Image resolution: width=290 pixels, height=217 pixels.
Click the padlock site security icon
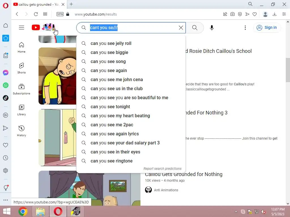click(68, 14)
